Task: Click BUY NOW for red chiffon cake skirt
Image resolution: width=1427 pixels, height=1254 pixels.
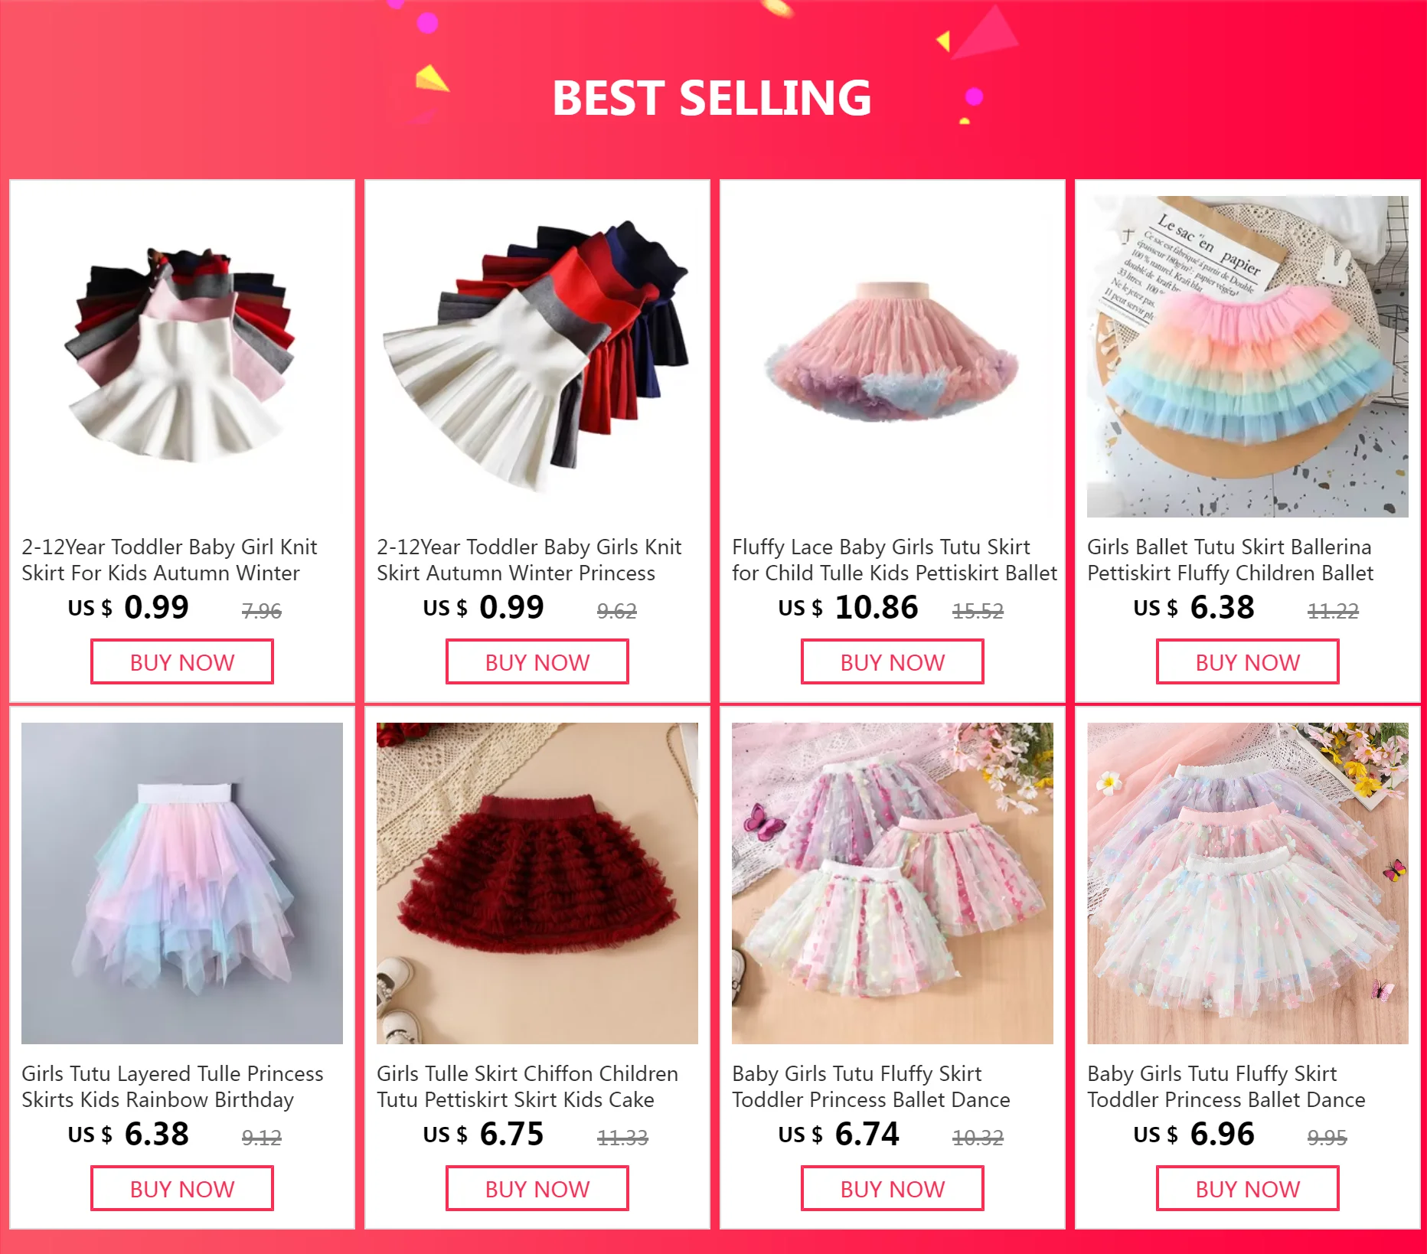Action: coord(537,1189)
